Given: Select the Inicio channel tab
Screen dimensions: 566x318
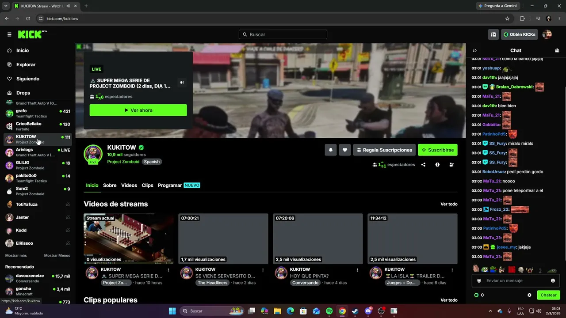Looking at the screenshot, I should pyautogui.click(x=92, y=185).
